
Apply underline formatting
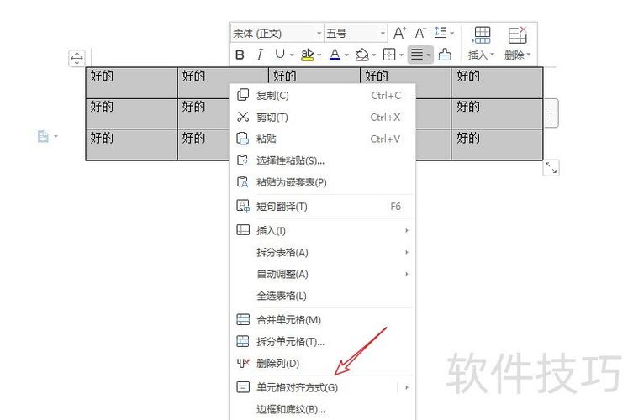tap(280, 55)
